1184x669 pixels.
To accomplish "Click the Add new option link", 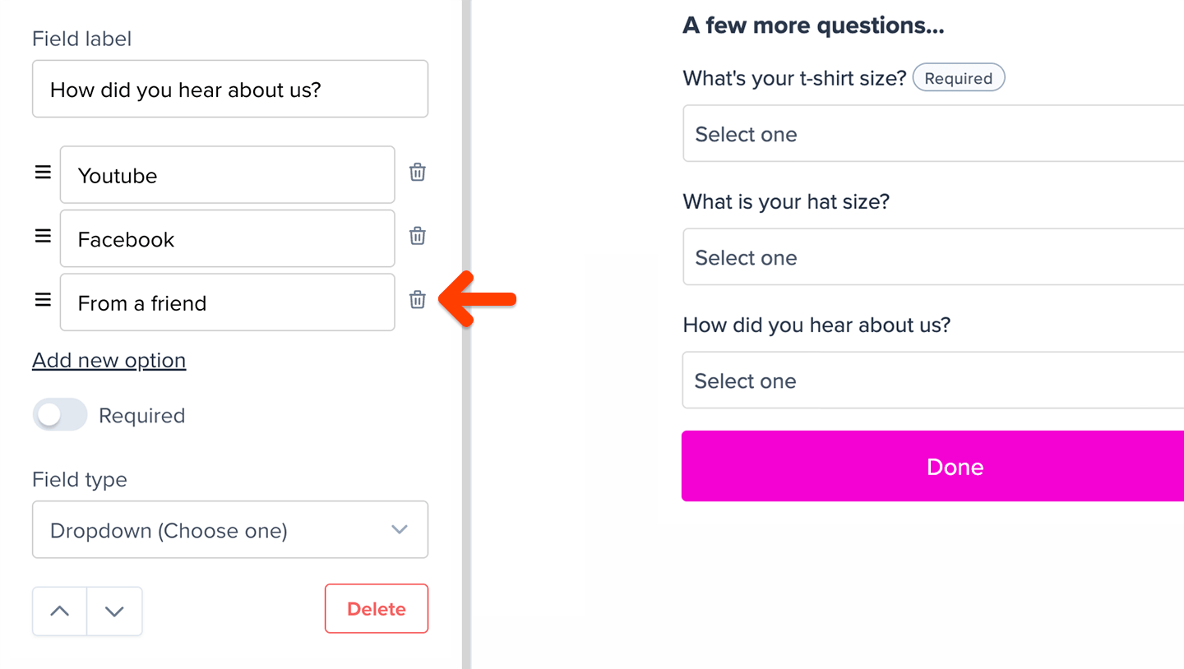I will click(109, 360).
